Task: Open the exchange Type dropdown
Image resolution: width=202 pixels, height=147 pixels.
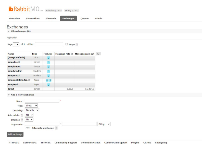Action: click(31, 105)
